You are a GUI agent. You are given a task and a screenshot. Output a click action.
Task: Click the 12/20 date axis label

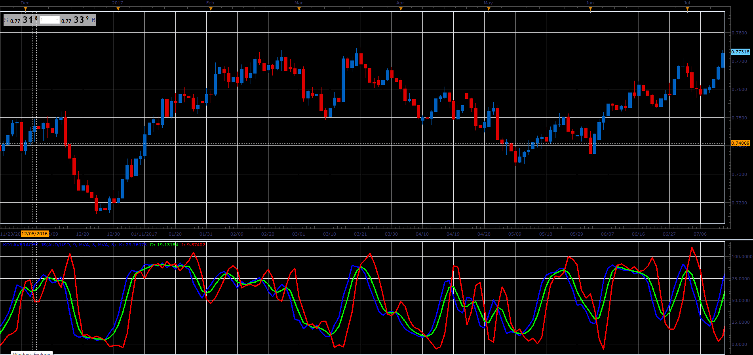tap(82, 234)
